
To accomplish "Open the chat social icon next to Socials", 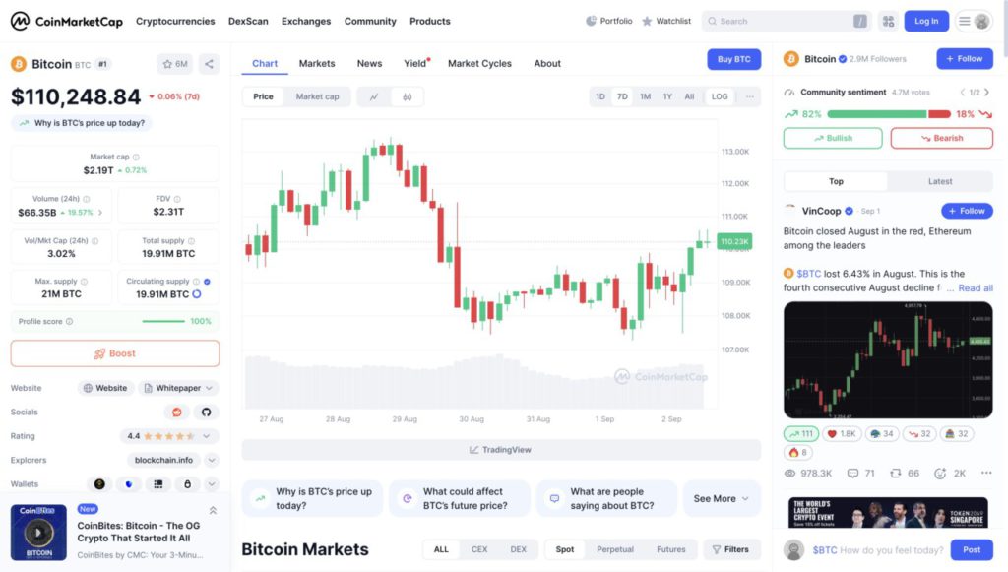I will pos(177,412).
